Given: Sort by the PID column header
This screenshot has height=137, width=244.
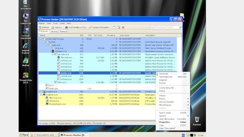Looking at the screenshot, I should 80,35.
